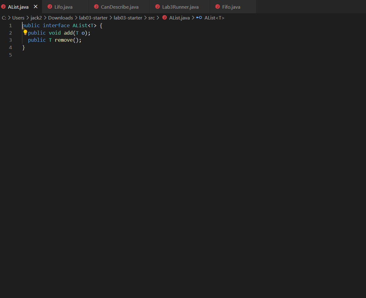Close the AList.java tab
366x298 pixels.
point(35,7)
